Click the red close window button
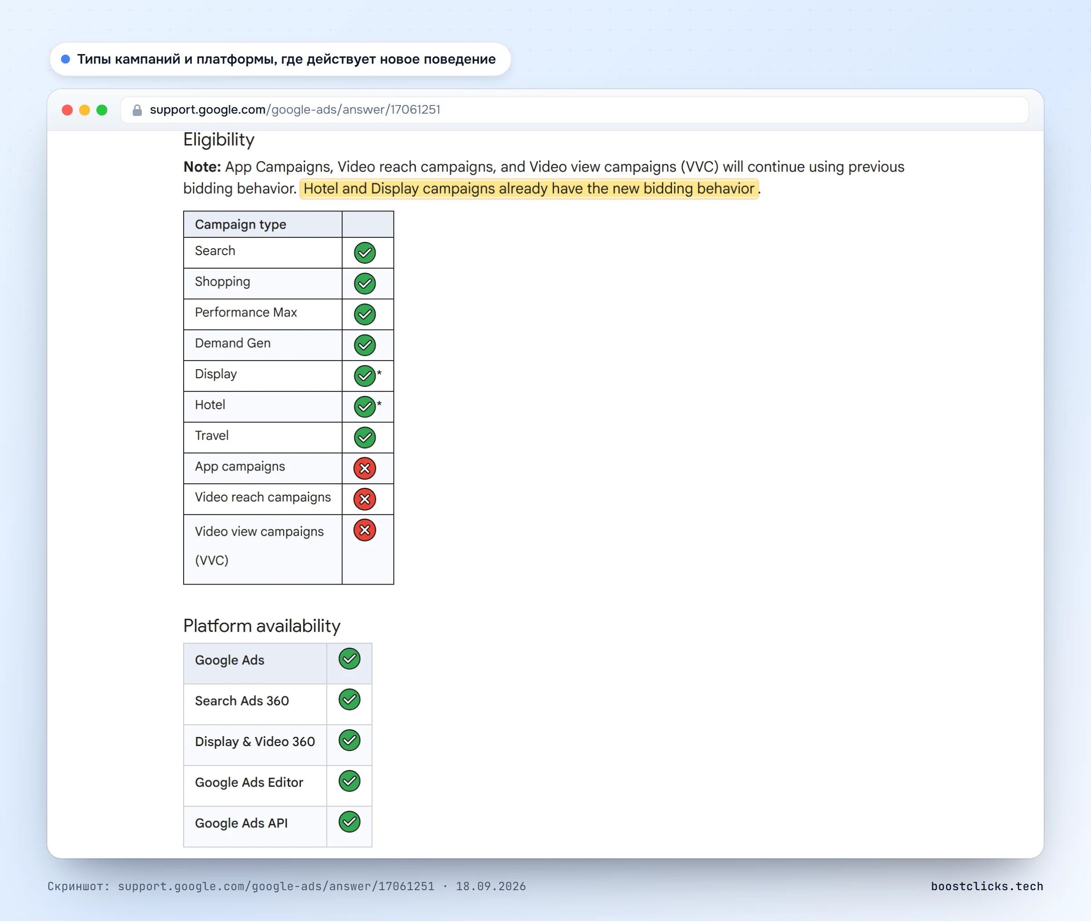Image resolution: width=1091 pixels, height=922 pixels. [x=67, y=110]
